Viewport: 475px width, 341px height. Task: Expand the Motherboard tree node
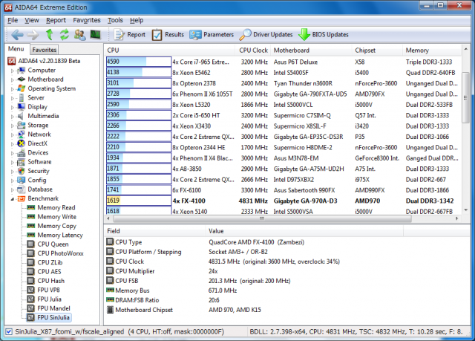[13, 79]
